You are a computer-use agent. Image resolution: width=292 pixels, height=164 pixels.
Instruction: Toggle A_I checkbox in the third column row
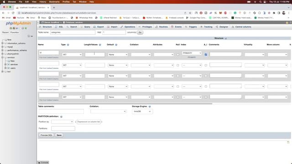coord(206,76)
